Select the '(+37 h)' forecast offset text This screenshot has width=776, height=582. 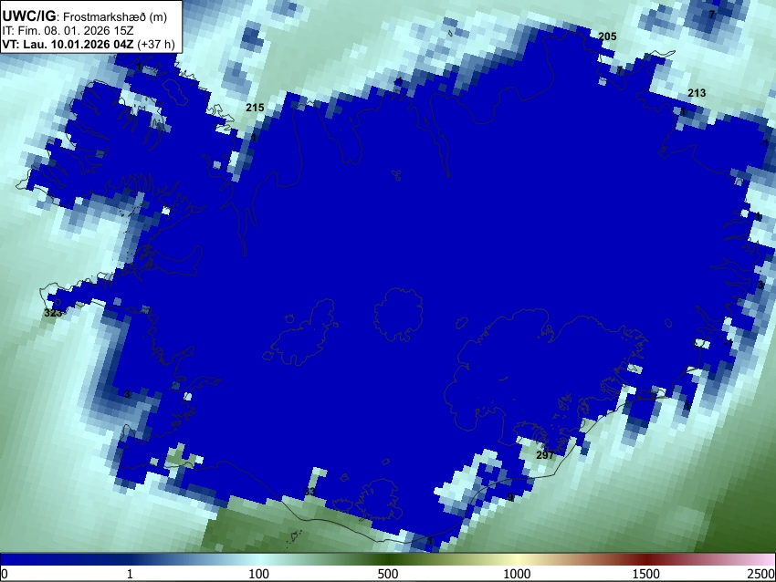pos(156,44)
